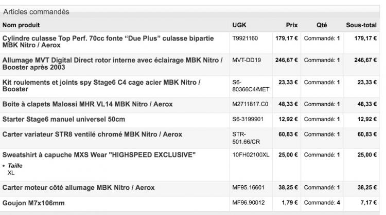Open Carter variateur STR8 ventilé chromé item
The height and width of the screenshot is (215, 386).
click(x=92, y=134)
